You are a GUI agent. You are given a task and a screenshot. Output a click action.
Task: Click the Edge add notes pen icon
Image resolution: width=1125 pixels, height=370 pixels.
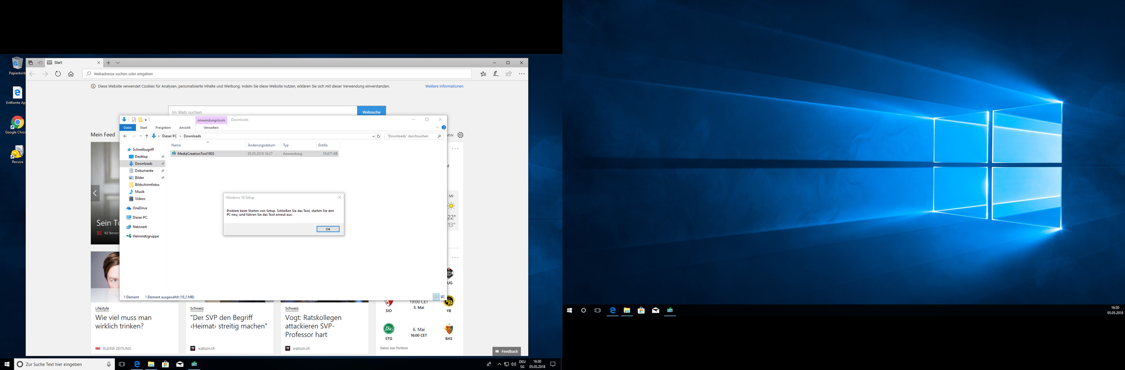[x=496, y=74]
